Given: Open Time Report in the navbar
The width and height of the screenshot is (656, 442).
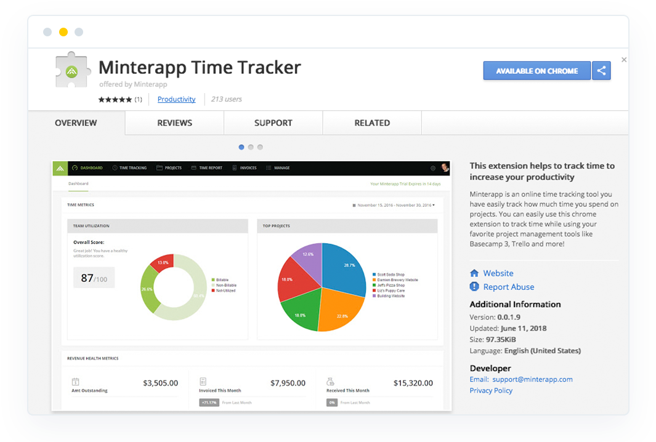Looking at the screenshot, I should click(207, 167).
